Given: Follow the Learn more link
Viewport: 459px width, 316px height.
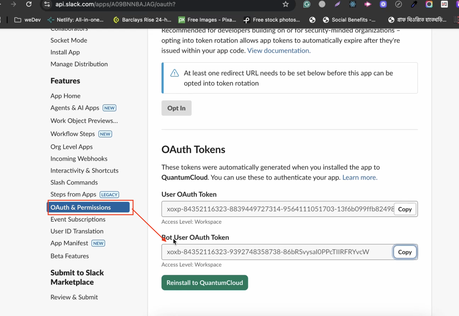Looking at the screenshot, I should 360,178.
